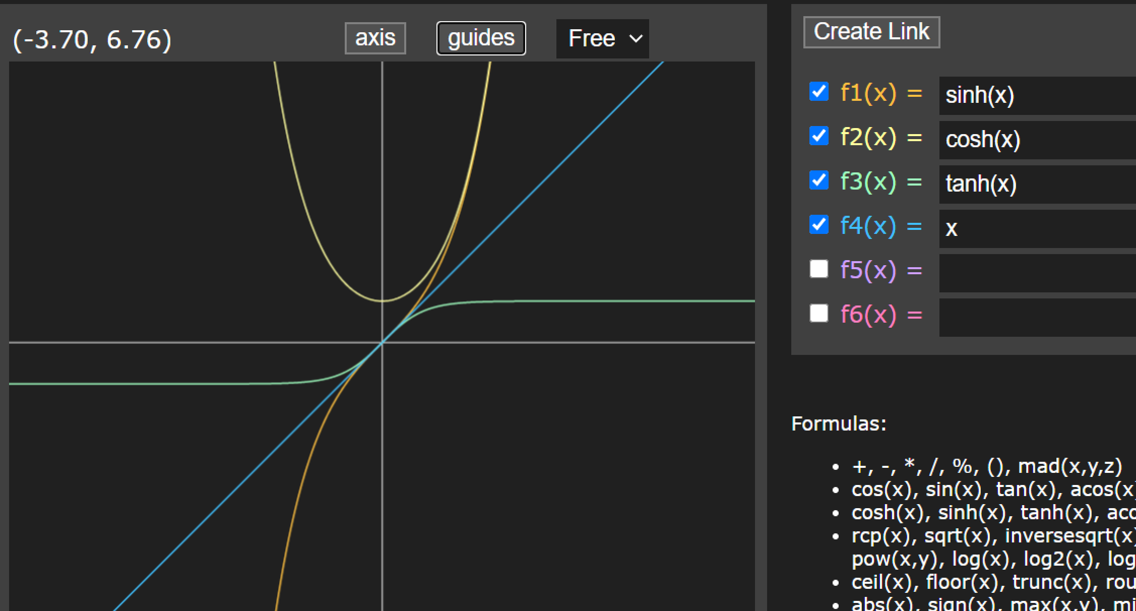Viewport: 1136px width, 611px height.
Task: Click the graph origin where axes cross
Action: 383,343
